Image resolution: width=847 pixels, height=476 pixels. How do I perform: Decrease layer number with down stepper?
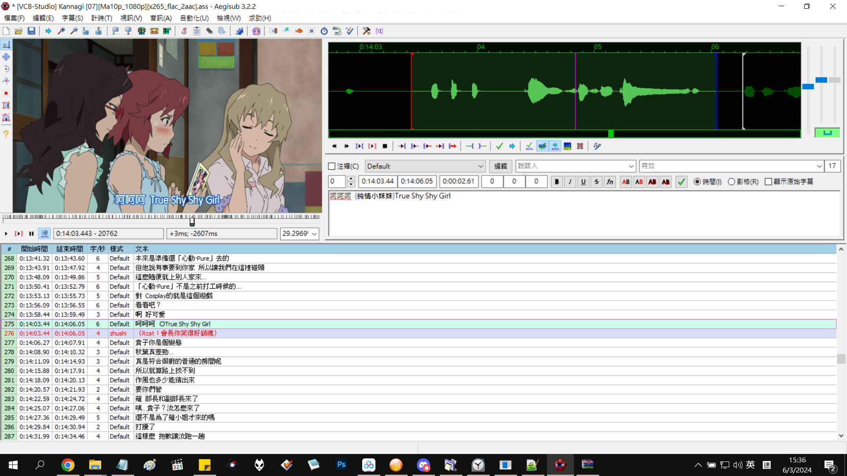351,184
